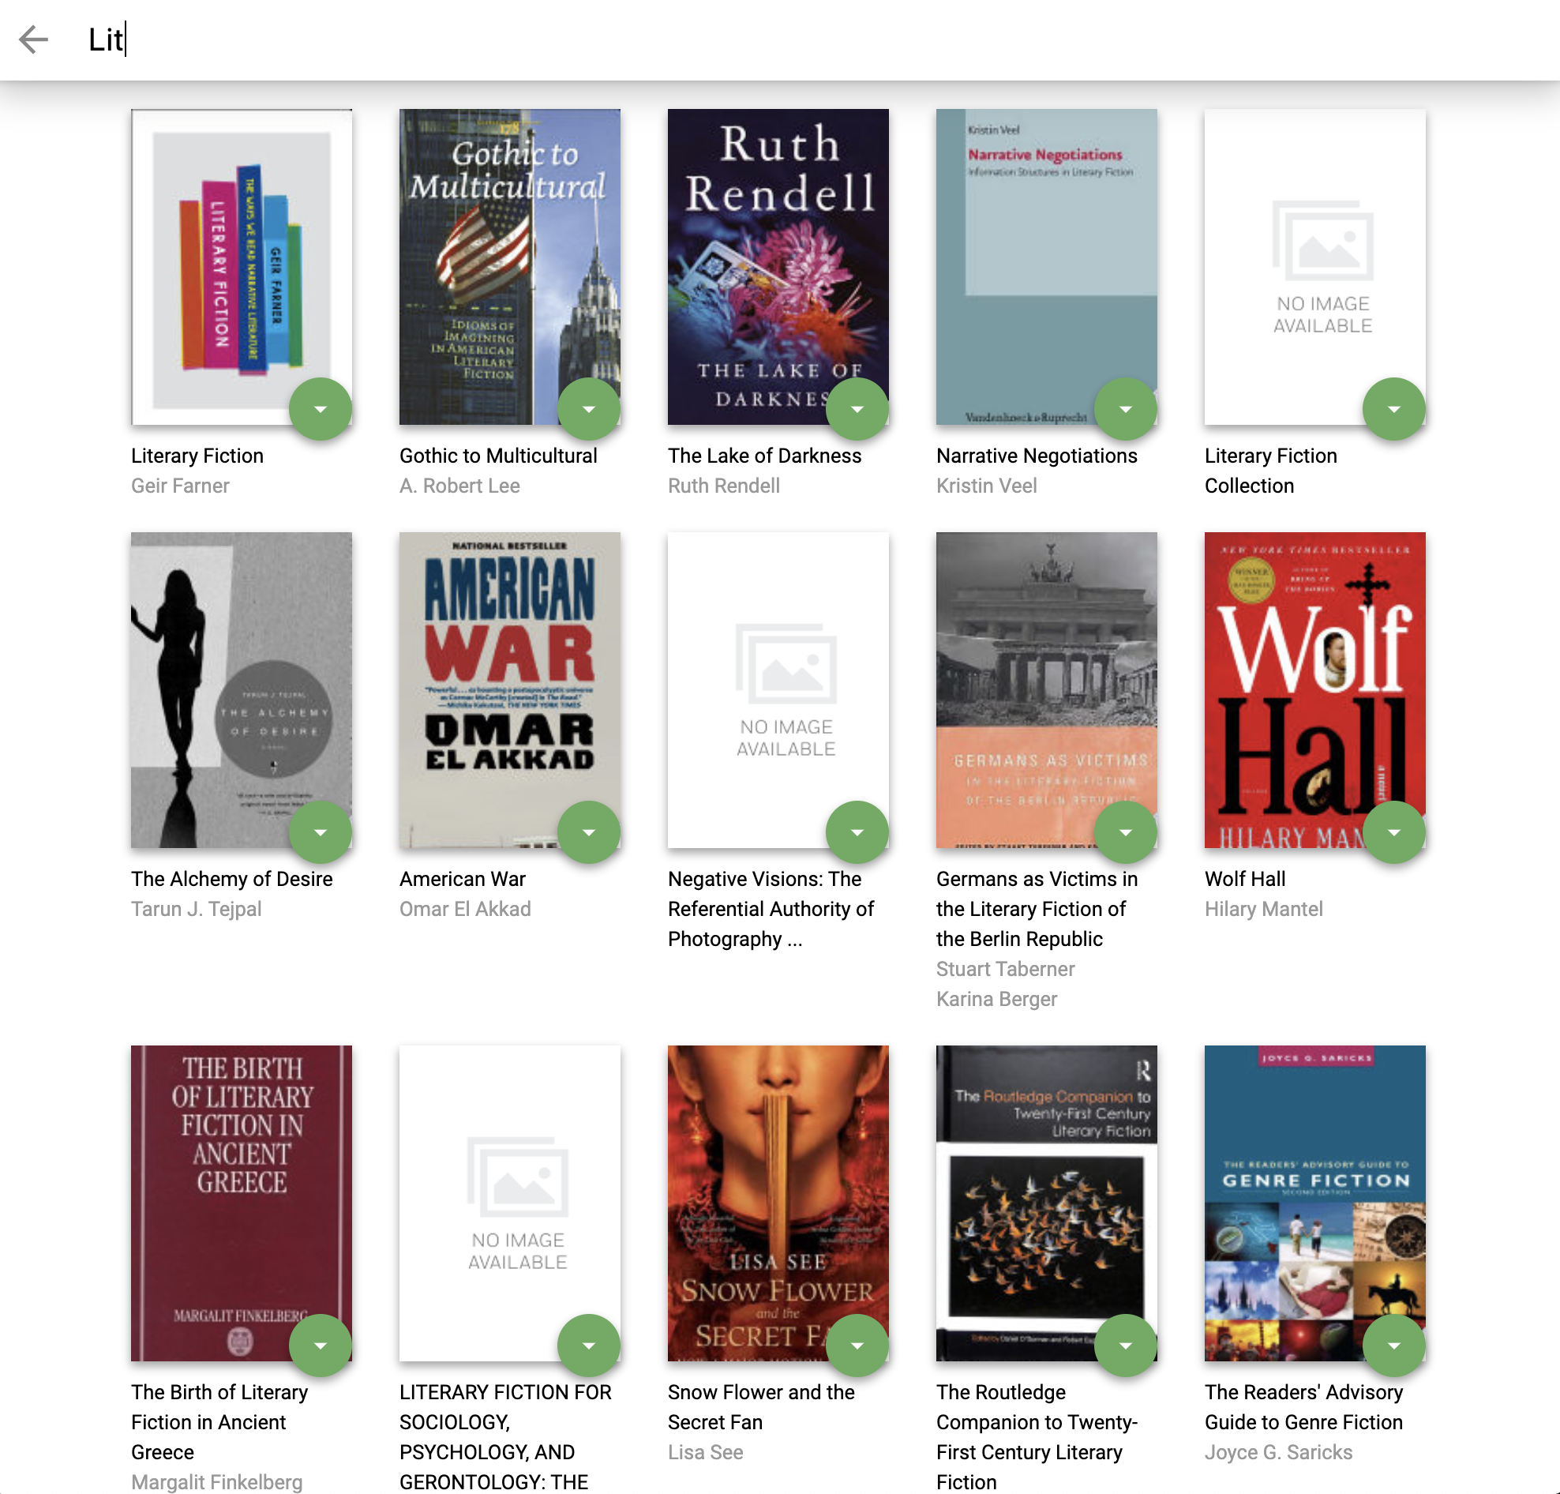Open the green arrow menu on 'Narrative Negotiations'
1560x1494 pixels.
(x=1125, y=409)
